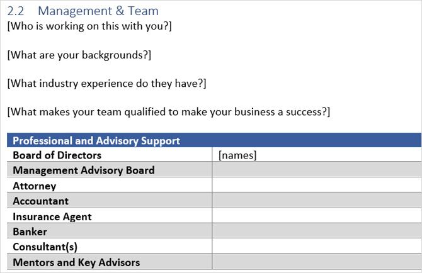422x273 pixels.
Task: Click the 'Consultant(s)' label cell
Action: [45, 247]
